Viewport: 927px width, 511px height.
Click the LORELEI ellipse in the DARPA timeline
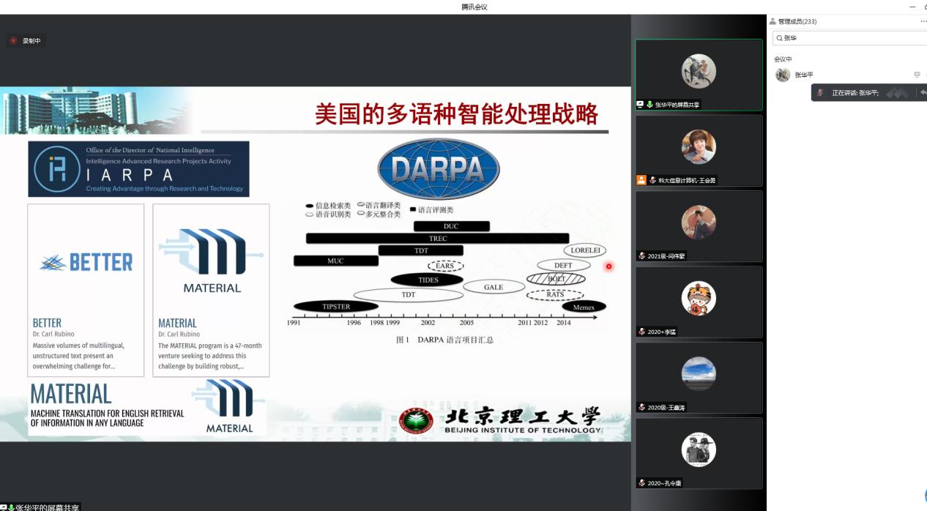pos(585,250)
